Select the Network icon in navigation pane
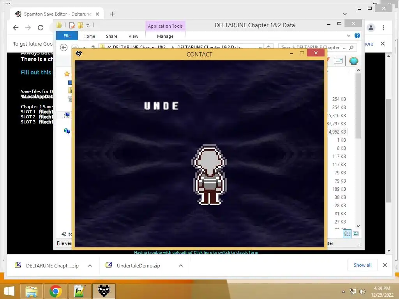Image resolution: width=399 pixels, height=299 pixels. pyautogui.click(x=67, y=131)
